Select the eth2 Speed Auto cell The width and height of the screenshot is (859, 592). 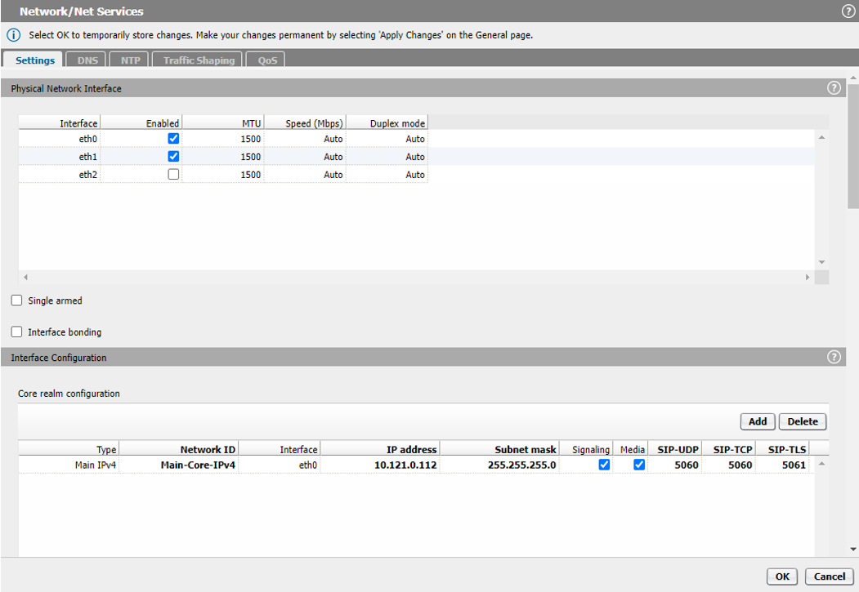coord(305,175)
